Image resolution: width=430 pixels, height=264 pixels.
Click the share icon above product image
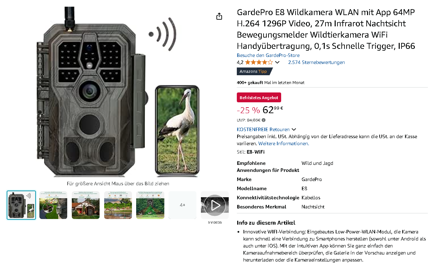(x=219, y=16)
